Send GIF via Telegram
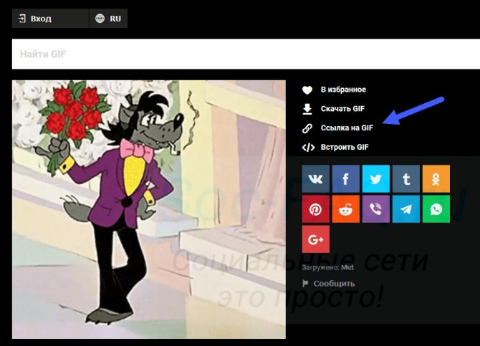 [x=406, y=209]
